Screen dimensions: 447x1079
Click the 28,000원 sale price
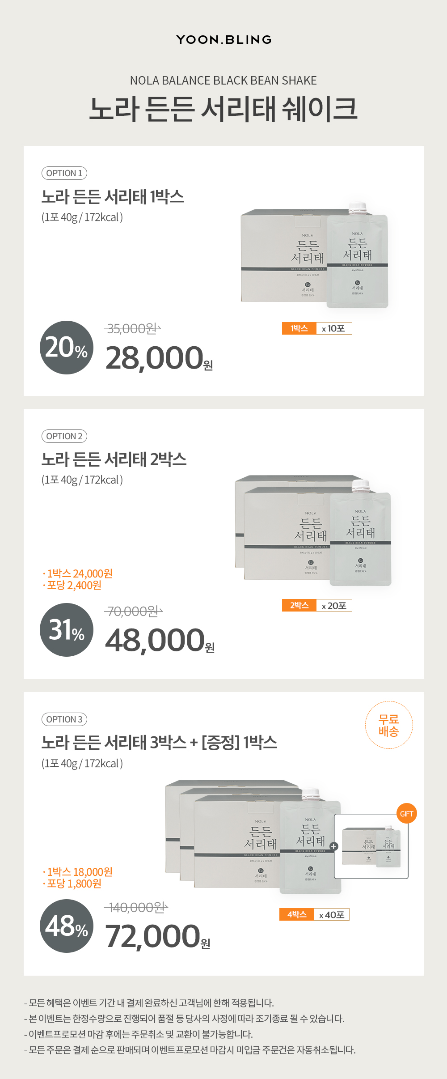(159, 358)
